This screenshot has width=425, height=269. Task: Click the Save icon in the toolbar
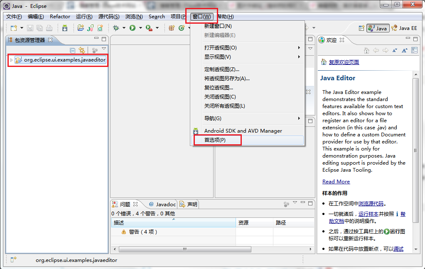click(30, 28)
